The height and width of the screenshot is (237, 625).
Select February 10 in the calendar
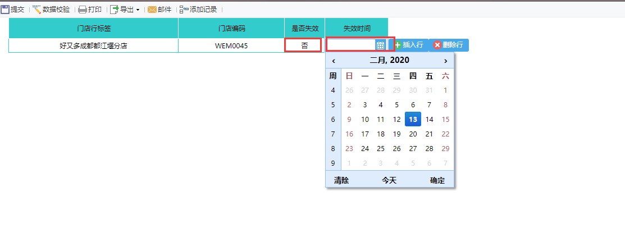pyautogui.click(x=364, y=119)
